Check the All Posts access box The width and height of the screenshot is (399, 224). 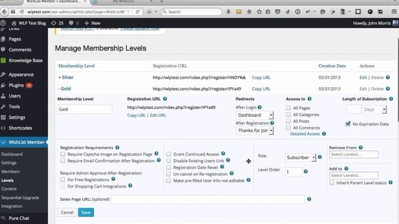click(288, 121)
